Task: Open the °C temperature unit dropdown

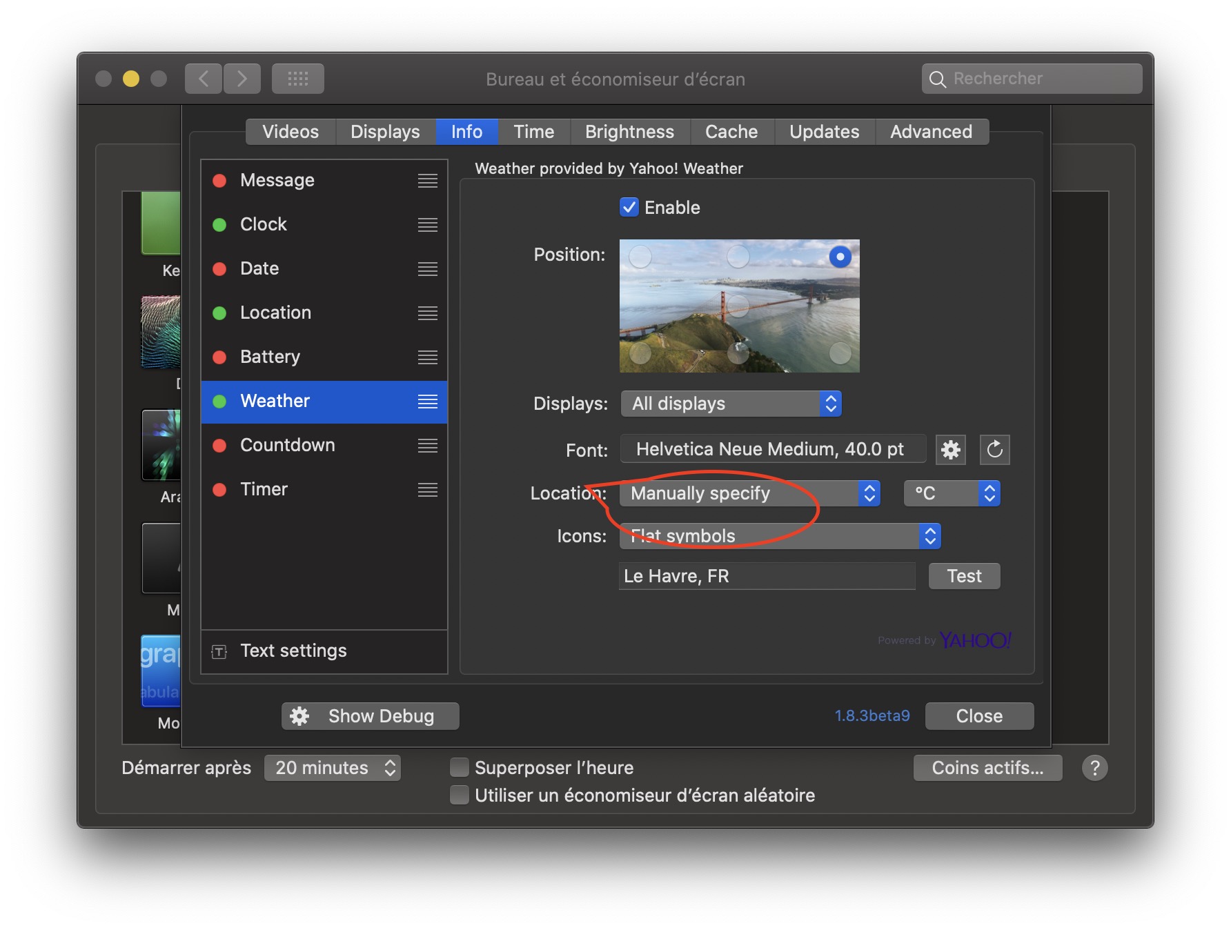Action: click(x=952, y=493)
